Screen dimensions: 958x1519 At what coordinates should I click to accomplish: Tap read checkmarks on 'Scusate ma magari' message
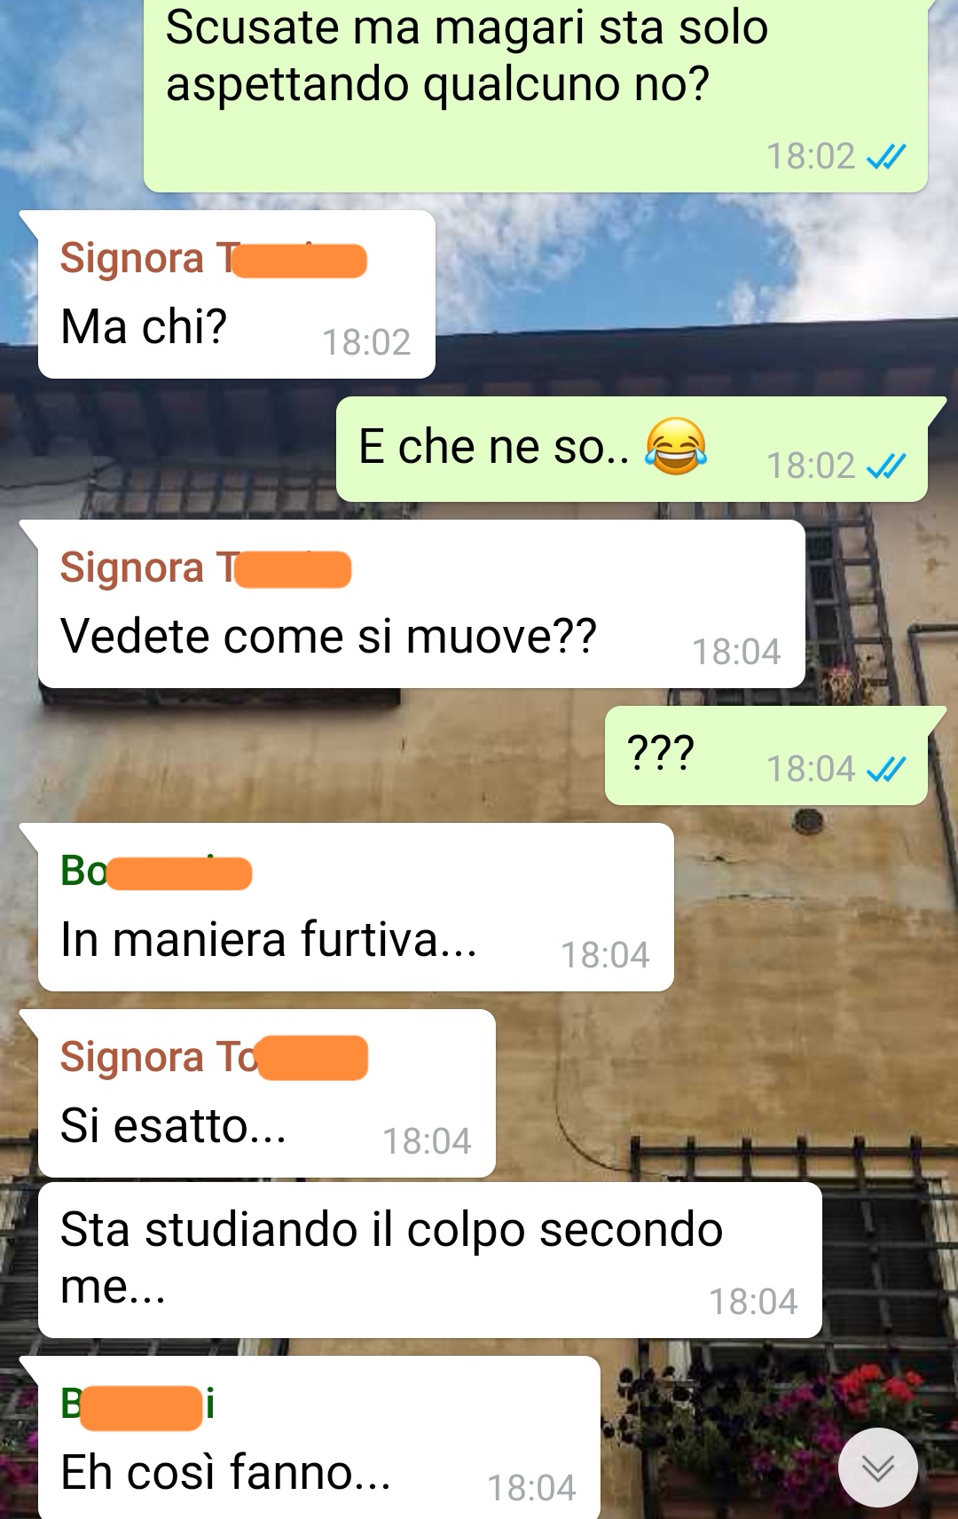[x=886, y=157]
